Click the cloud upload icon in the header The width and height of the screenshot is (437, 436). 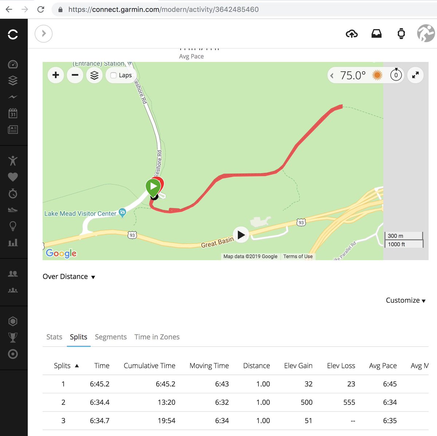tap(352, 34)
